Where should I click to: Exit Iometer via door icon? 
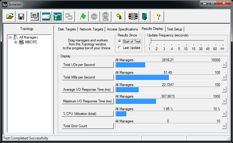point(145,16)
